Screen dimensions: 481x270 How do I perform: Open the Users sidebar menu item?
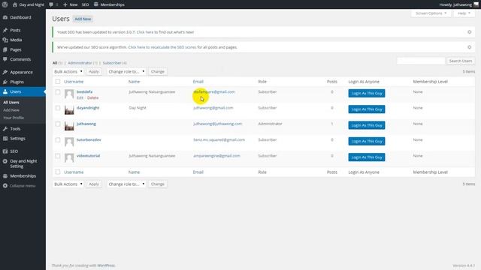23,91
